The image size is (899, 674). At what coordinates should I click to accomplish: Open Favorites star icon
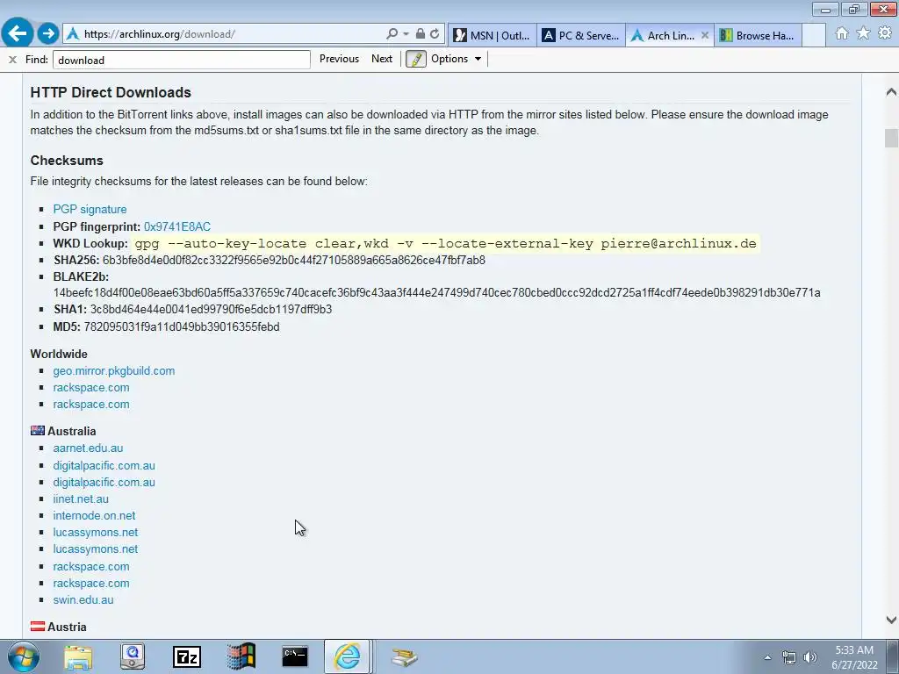coord(863,33)
